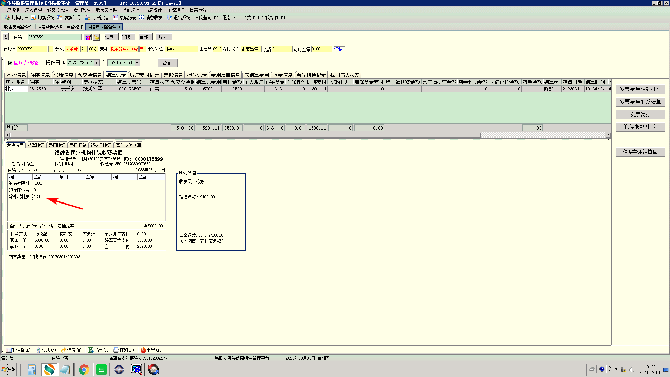Click the 退出系统 exit system icon
Screen dimensions: 670x377
(x=169, y=17)
